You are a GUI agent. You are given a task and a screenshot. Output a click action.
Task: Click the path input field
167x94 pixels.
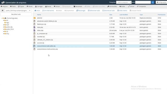click(16, 10)
